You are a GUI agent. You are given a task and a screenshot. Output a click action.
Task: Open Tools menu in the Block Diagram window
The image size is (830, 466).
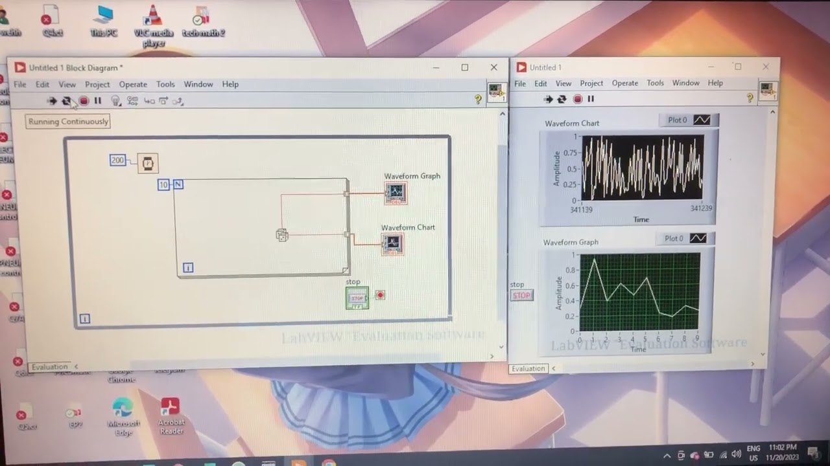pos(165,84)
